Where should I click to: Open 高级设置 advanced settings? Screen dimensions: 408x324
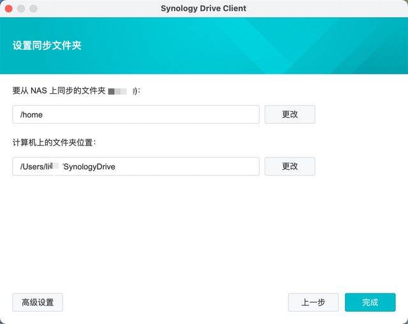(38, 302)
